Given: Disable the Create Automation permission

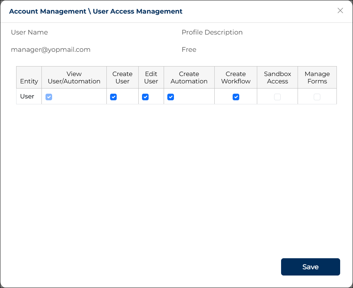Looking at the screenshot, I should coord(171,97).
